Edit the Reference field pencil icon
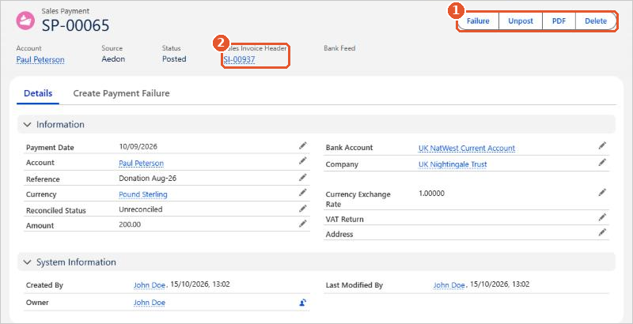The height and width of the screenshot is (324, 633). (303, 177)
